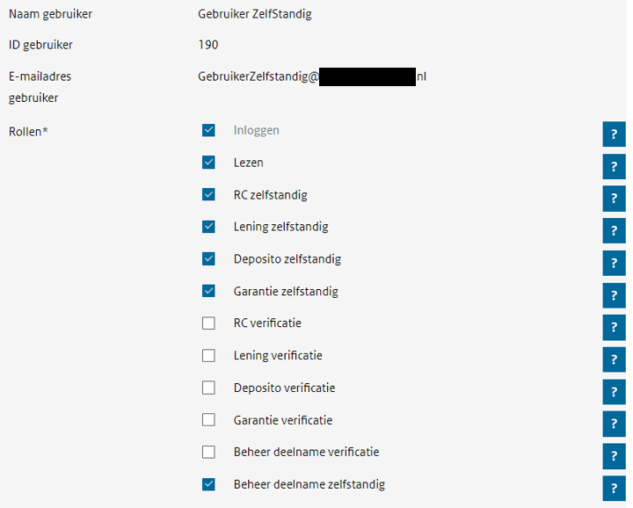Click the Garantie zelfstandig label text
Screen dimensions: 633x508
tap(286, 291)
